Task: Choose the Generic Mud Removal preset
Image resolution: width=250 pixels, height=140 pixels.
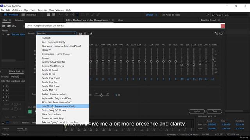Action: click(62, 66)
